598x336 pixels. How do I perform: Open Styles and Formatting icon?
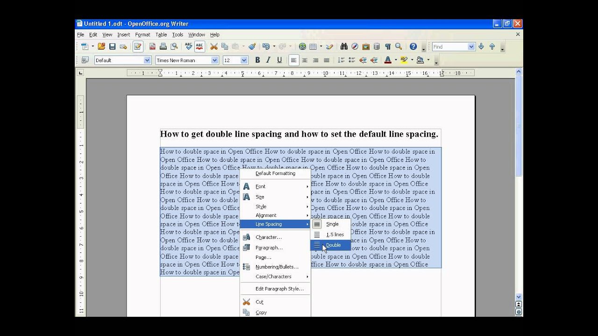[85, 60]
